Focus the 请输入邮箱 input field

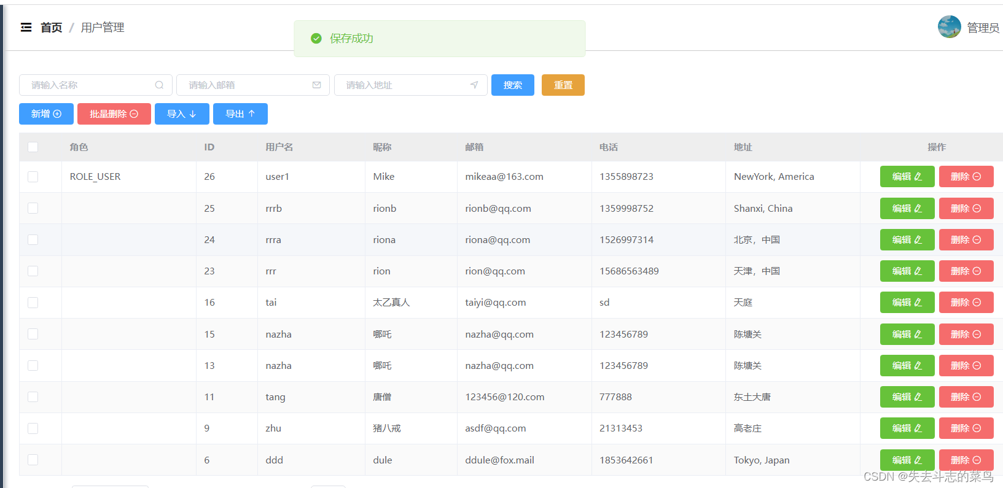pyautogui.click(x=253, y=85)
